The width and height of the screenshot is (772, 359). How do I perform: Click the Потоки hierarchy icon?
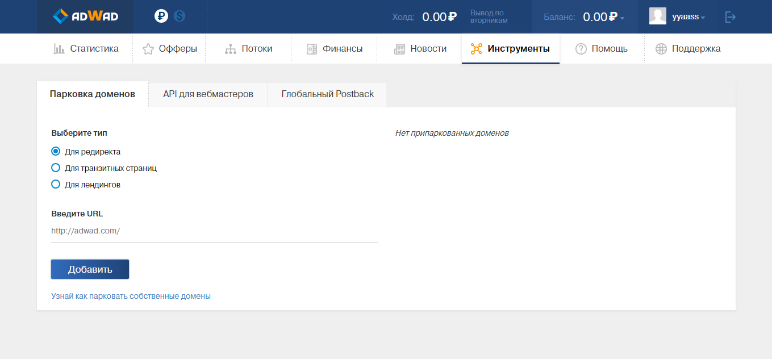point(231,49)
